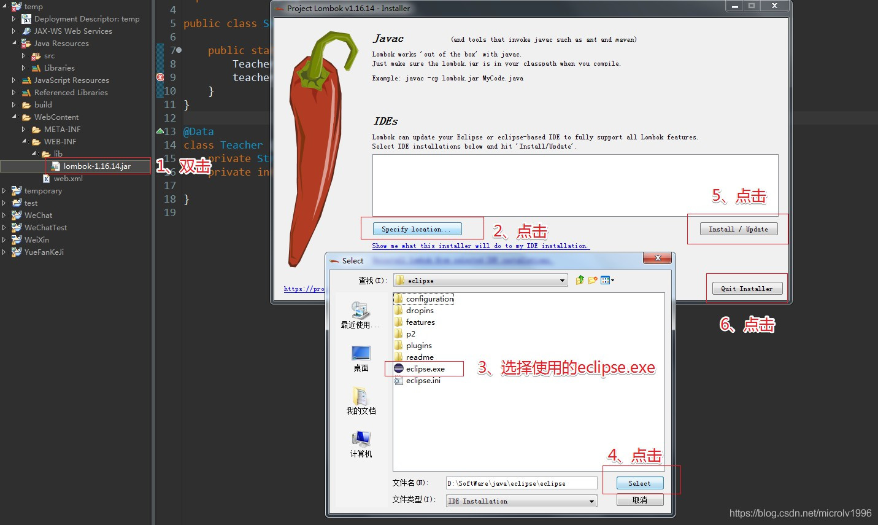Select the web.xml file icon
Viewport: 878px width, 525px height.
coord(46,179)
